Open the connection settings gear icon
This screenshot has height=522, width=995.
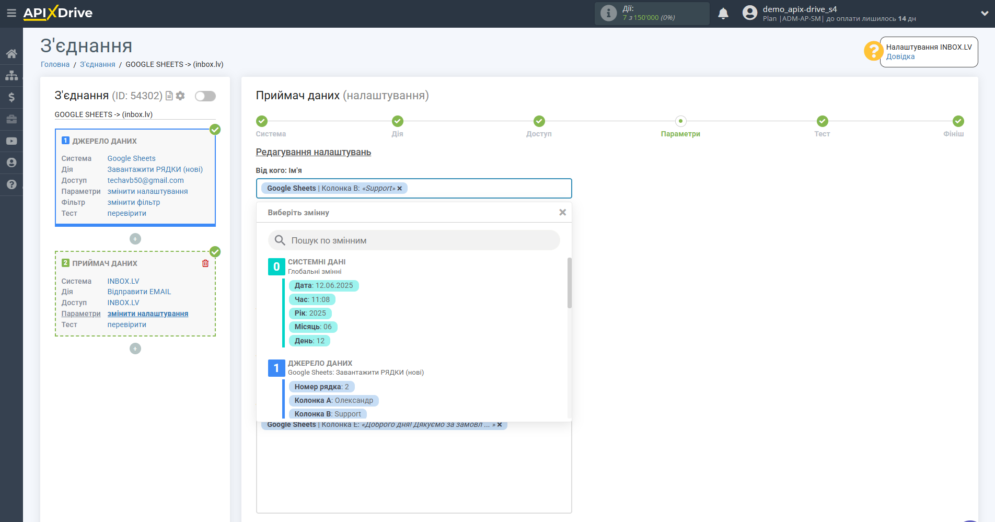pyautogui.click(x=180, y=96)
